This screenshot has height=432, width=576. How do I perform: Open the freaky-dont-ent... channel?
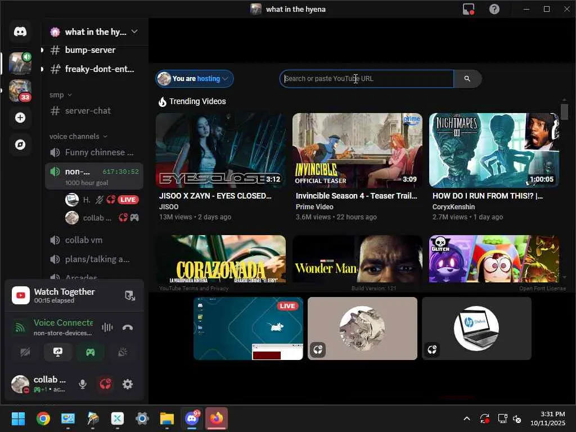click(x=94, y=69)
